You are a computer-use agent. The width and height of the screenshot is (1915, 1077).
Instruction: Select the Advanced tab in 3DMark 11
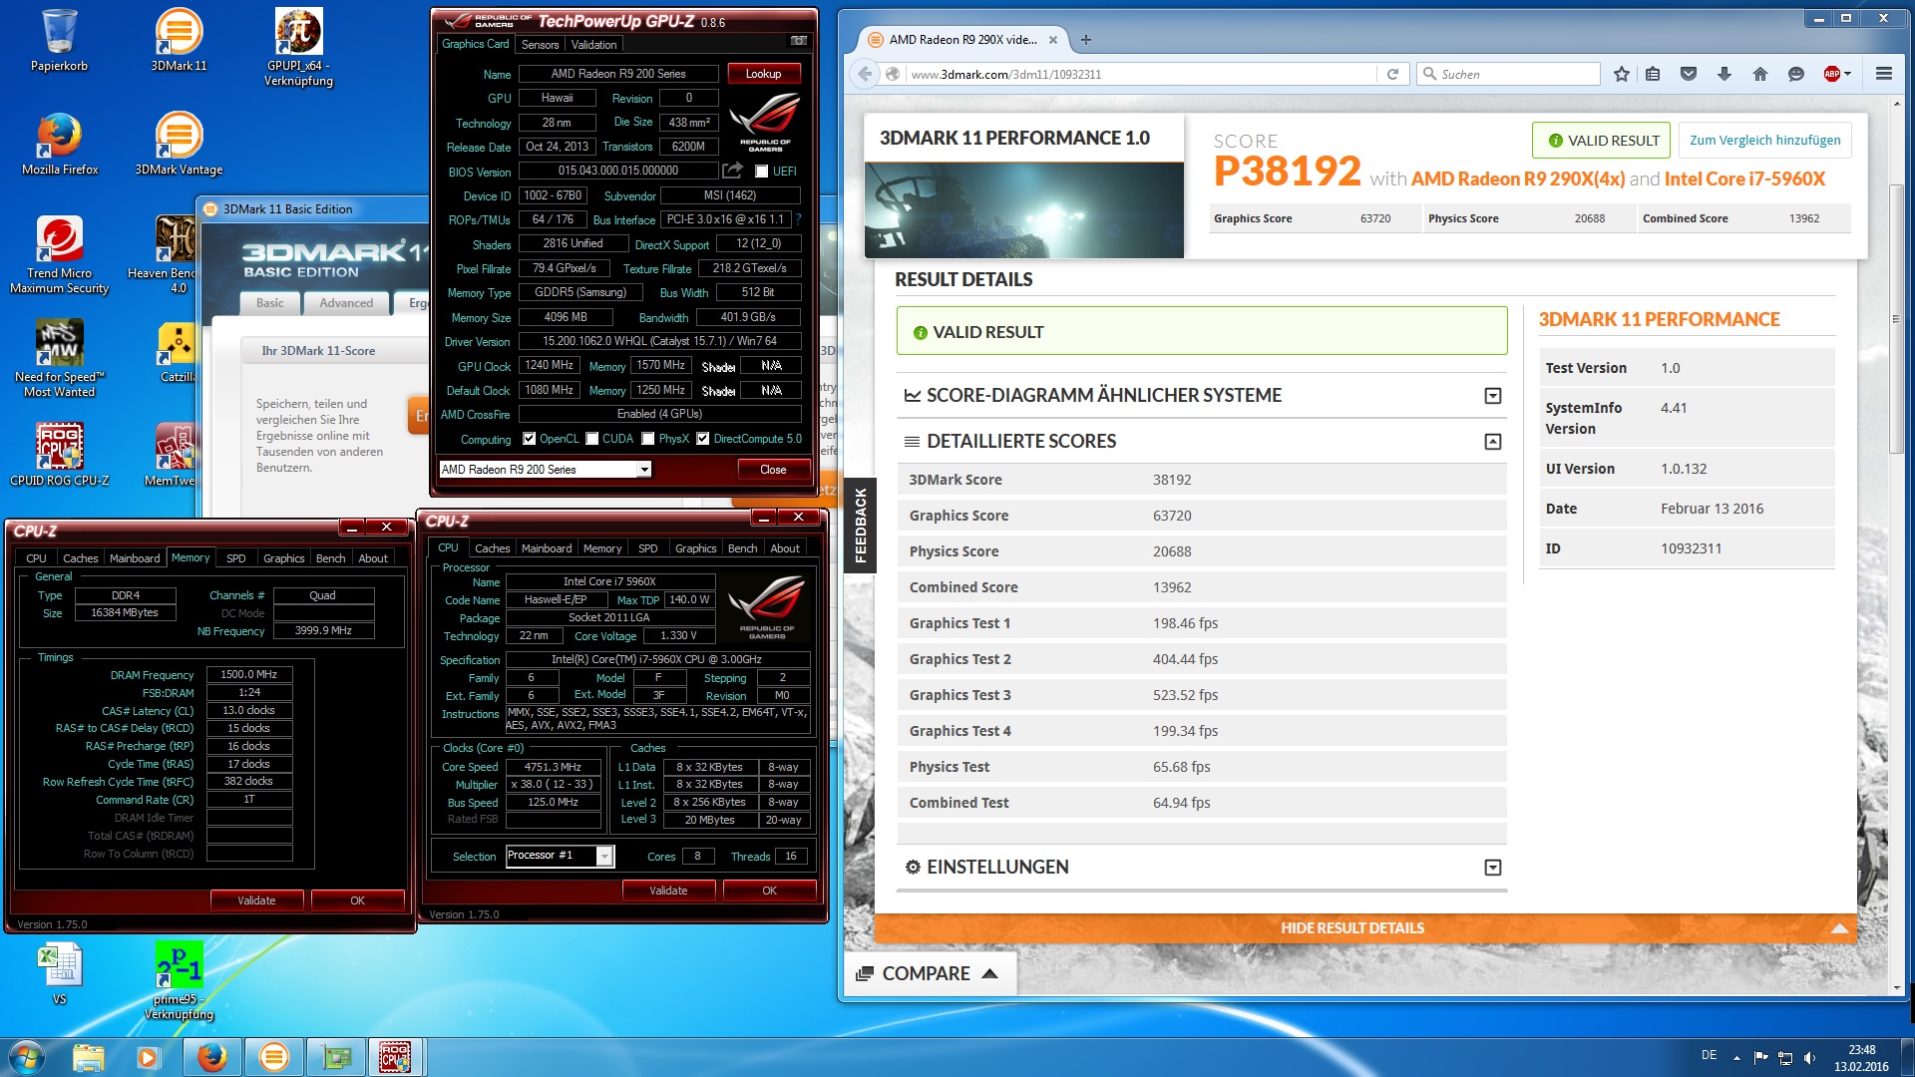[346, 303]
